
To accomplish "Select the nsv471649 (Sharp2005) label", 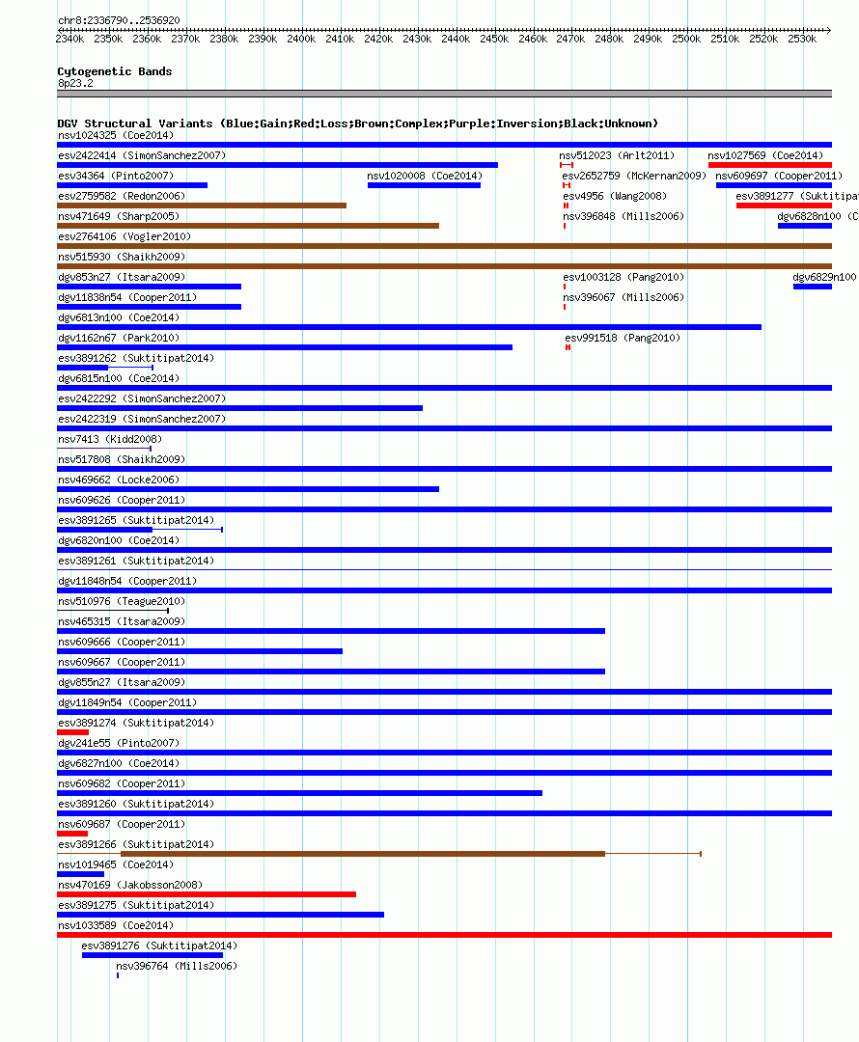I will [119, 217].
